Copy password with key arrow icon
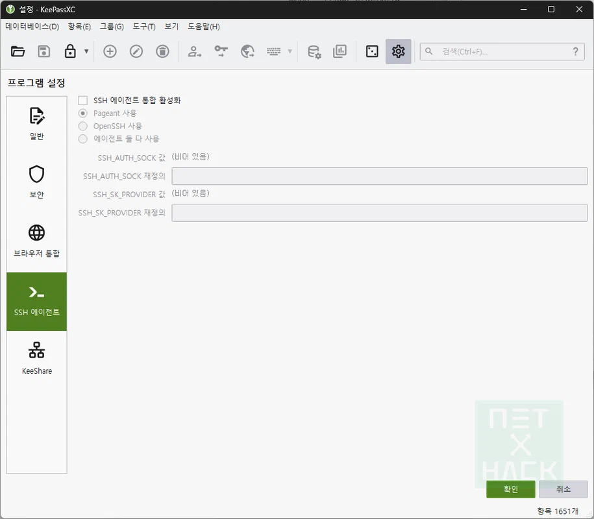Screen dimensions: 594x519 (221, 51)
